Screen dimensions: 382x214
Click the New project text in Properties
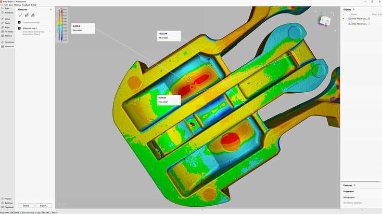349,197
